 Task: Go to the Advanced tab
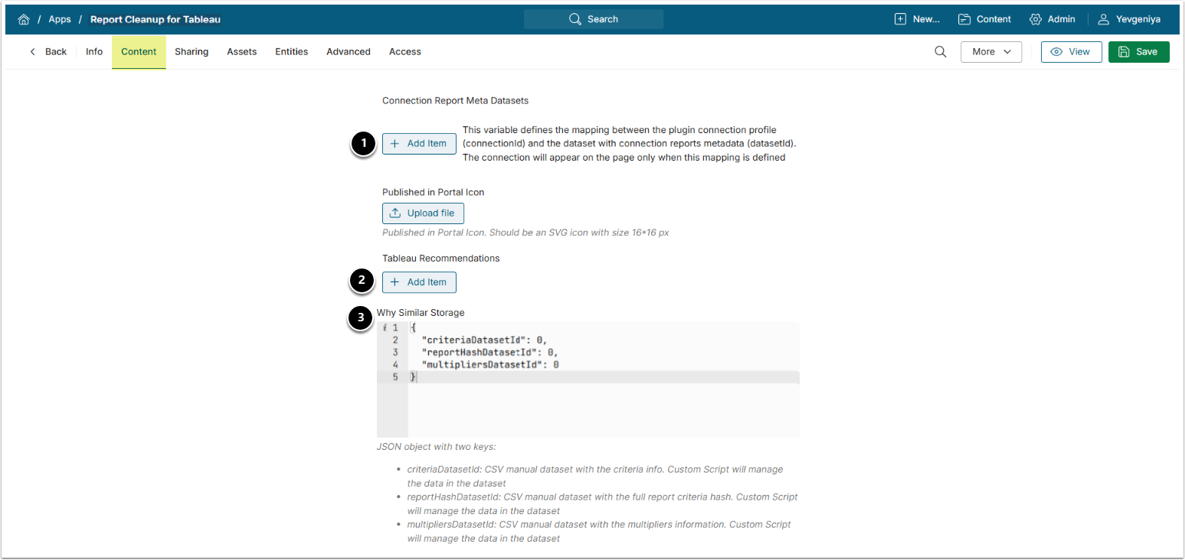click(x=348, y=52)
